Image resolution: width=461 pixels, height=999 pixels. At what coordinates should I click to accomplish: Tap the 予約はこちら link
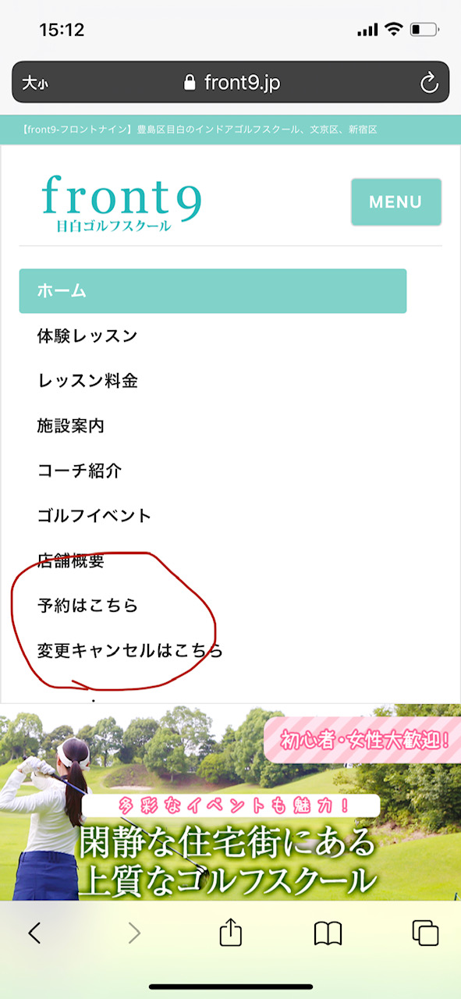coord(87,605)
